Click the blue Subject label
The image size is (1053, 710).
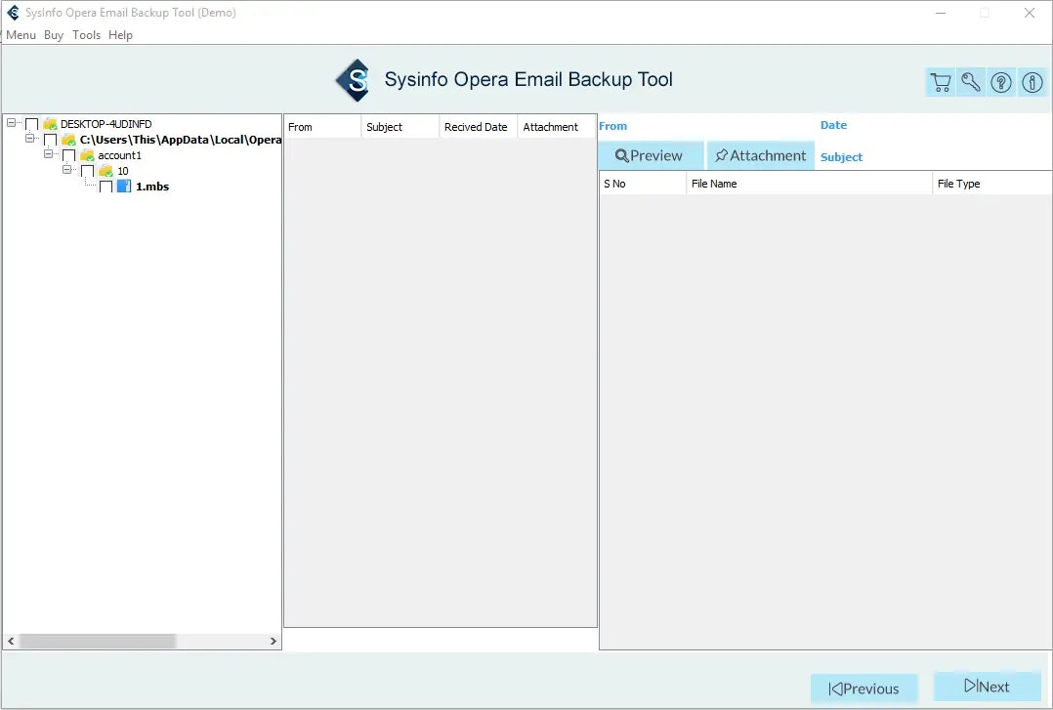(x=841, y=157)
